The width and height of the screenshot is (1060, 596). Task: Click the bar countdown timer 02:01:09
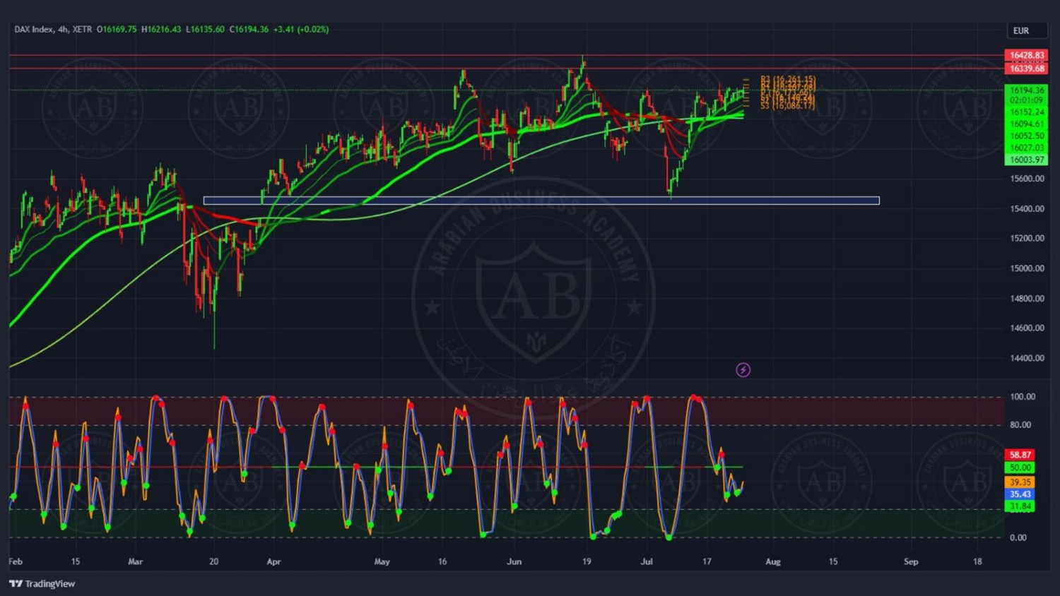coord(1026,100)
